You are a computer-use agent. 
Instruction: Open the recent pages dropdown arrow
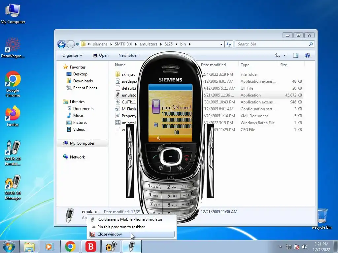pos(77,44)
